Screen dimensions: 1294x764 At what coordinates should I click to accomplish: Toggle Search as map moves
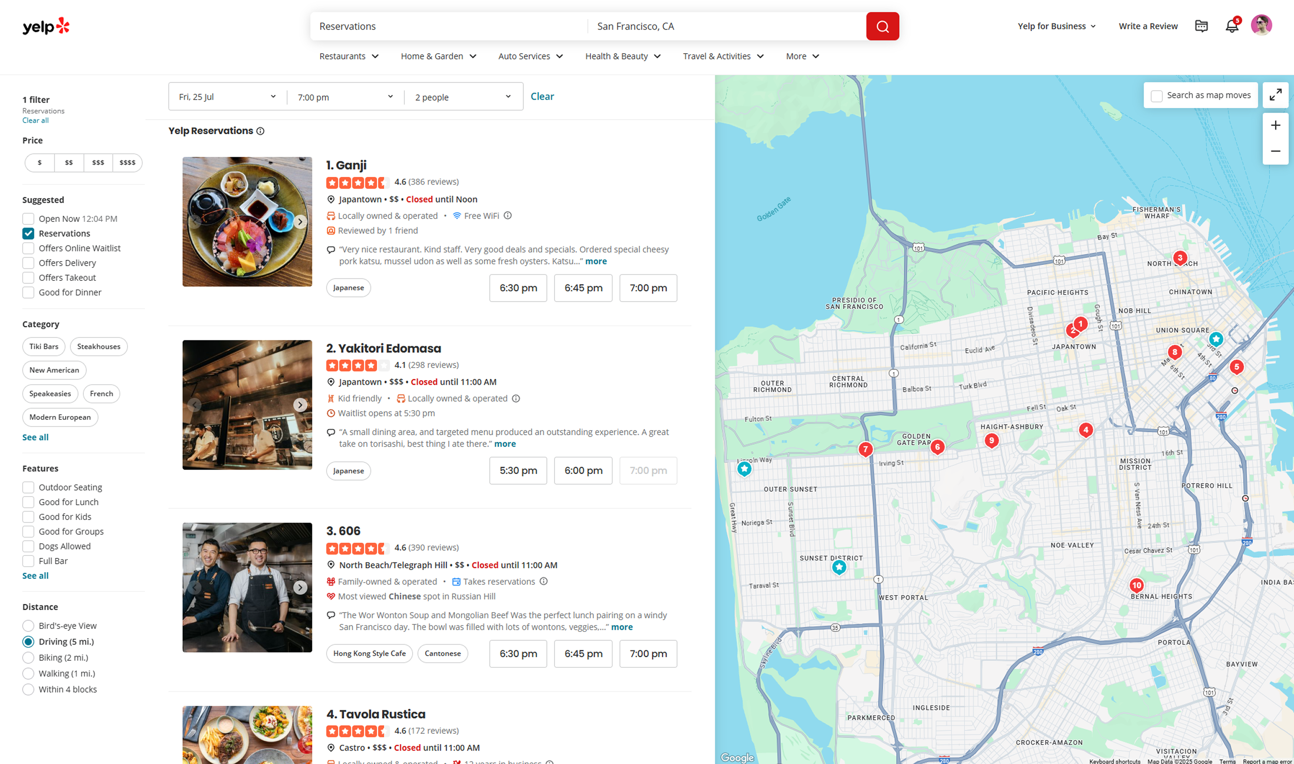pyautogui.click(x=1156, y=96)
